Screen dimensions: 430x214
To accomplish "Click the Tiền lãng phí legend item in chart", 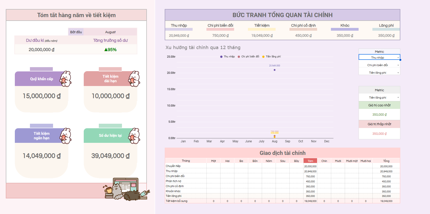I will click(271, 57).
